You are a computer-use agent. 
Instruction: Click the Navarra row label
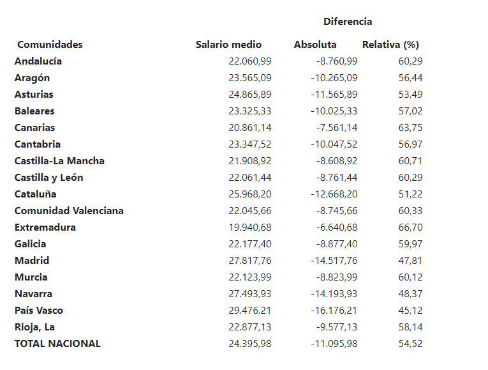click(33, 294)
